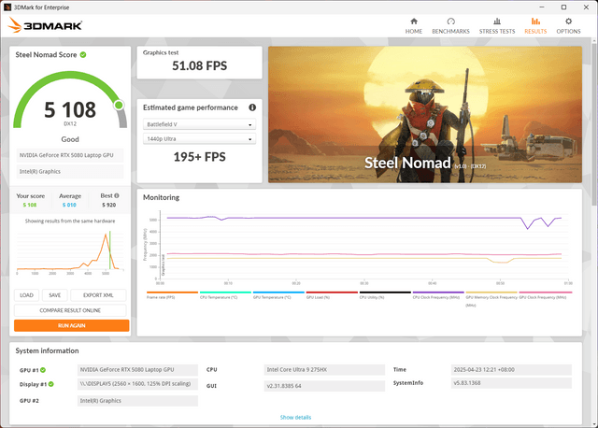Open the Options gear icon
The width and height of the screenshot is (598, 428).
coord(568,21)
